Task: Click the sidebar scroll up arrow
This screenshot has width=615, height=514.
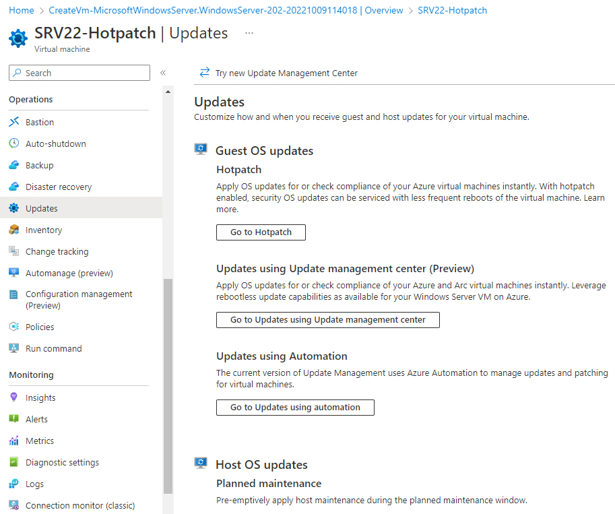Action: [168, 92]
